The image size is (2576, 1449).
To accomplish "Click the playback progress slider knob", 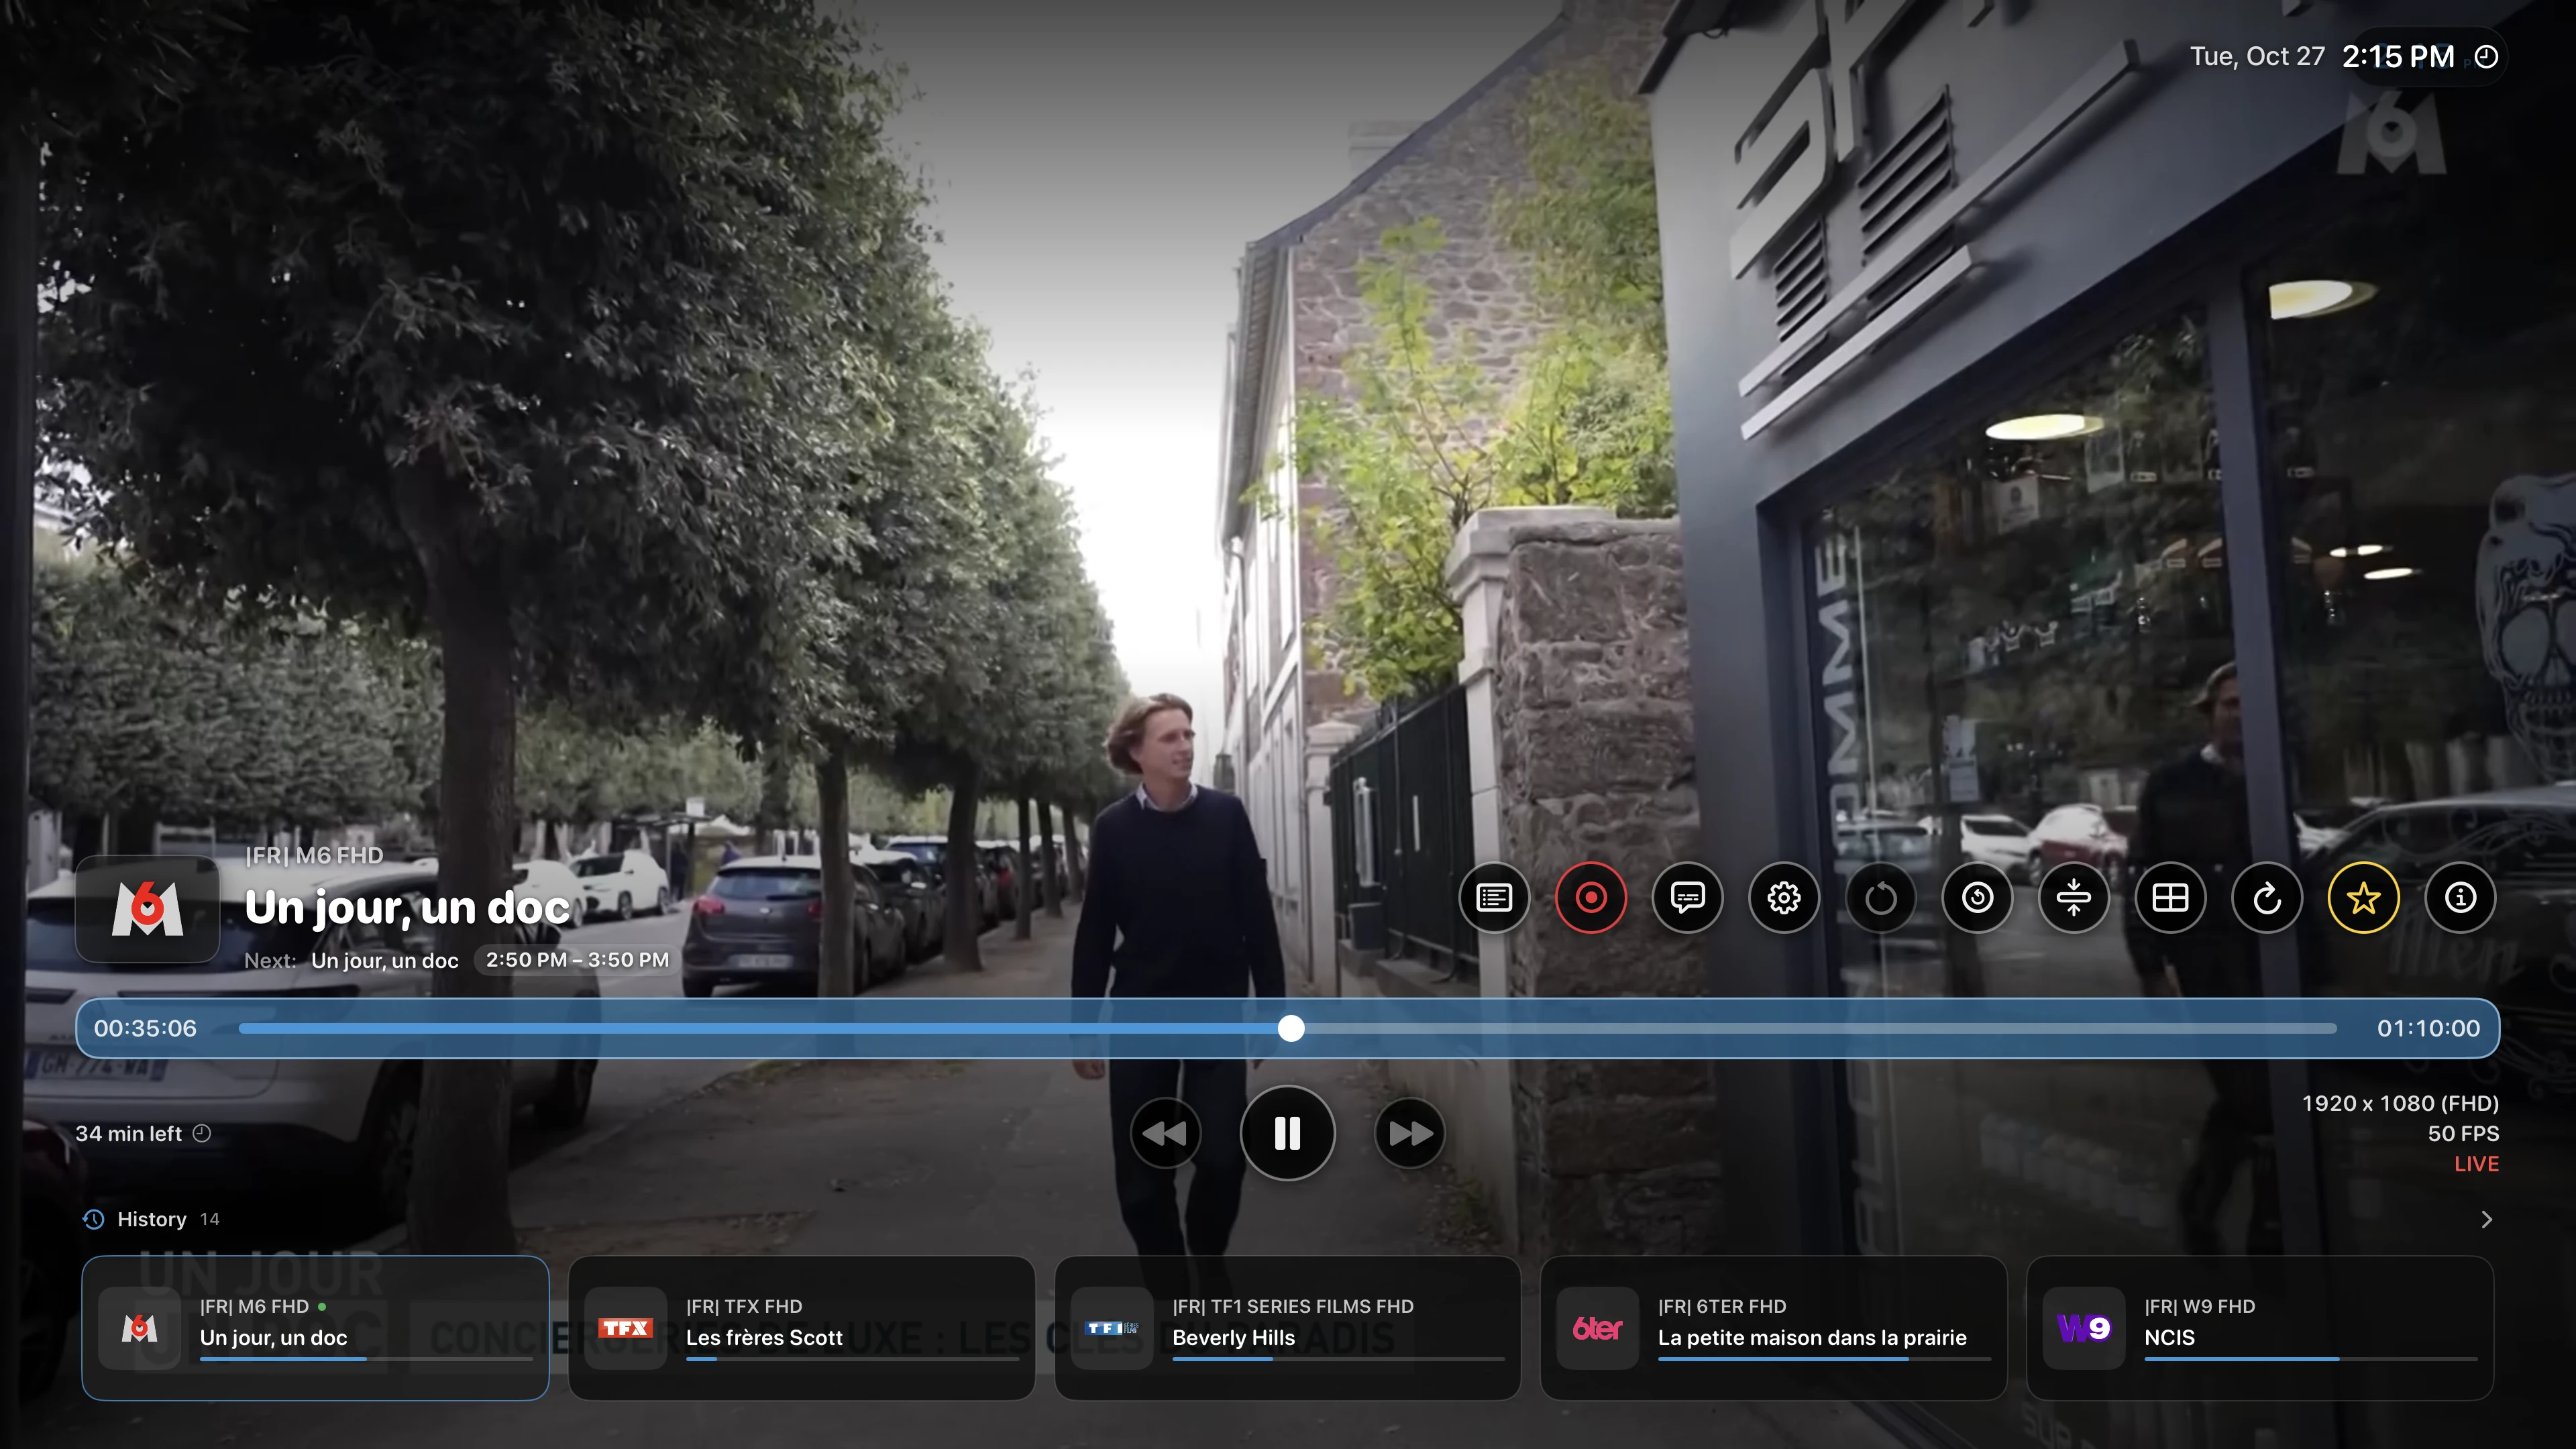I will click(1291, 1028).
